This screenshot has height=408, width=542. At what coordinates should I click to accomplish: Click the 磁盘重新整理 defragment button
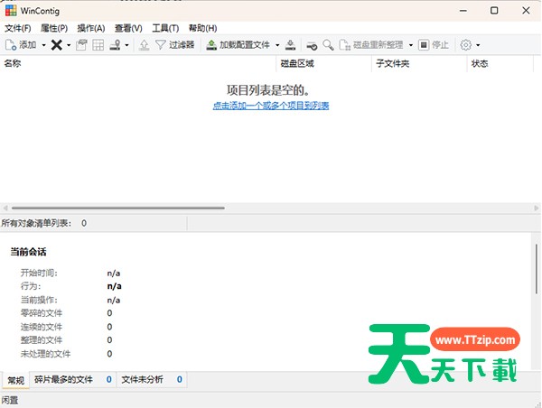371,45
